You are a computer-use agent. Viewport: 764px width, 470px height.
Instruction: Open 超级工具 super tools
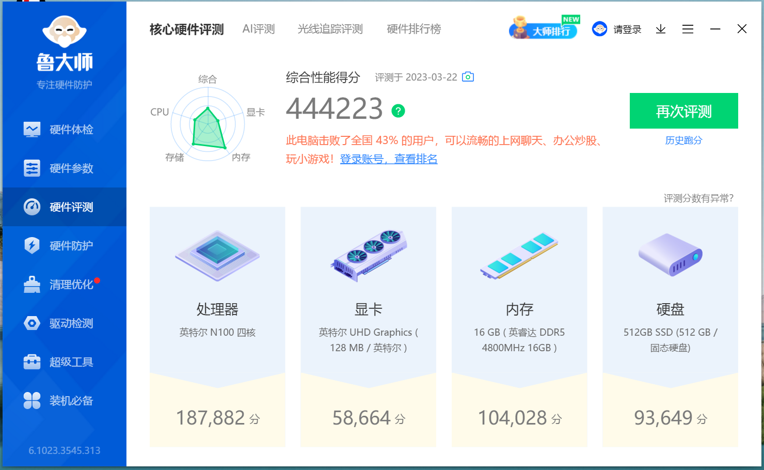[x=65, y=362]
